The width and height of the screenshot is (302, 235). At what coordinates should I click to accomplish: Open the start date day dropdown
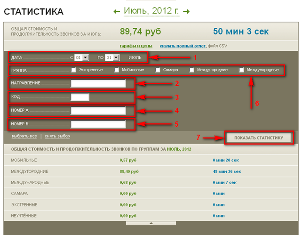coord(82,57)
